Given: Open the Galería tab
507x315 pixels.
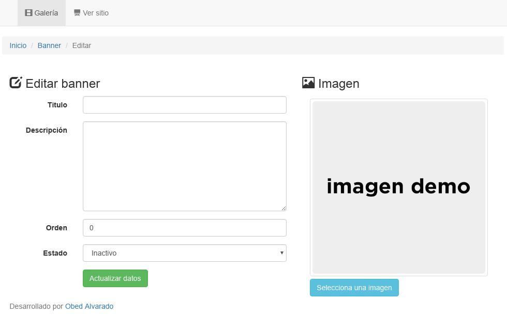Looking at the screenshot, I should click(42, 13).
